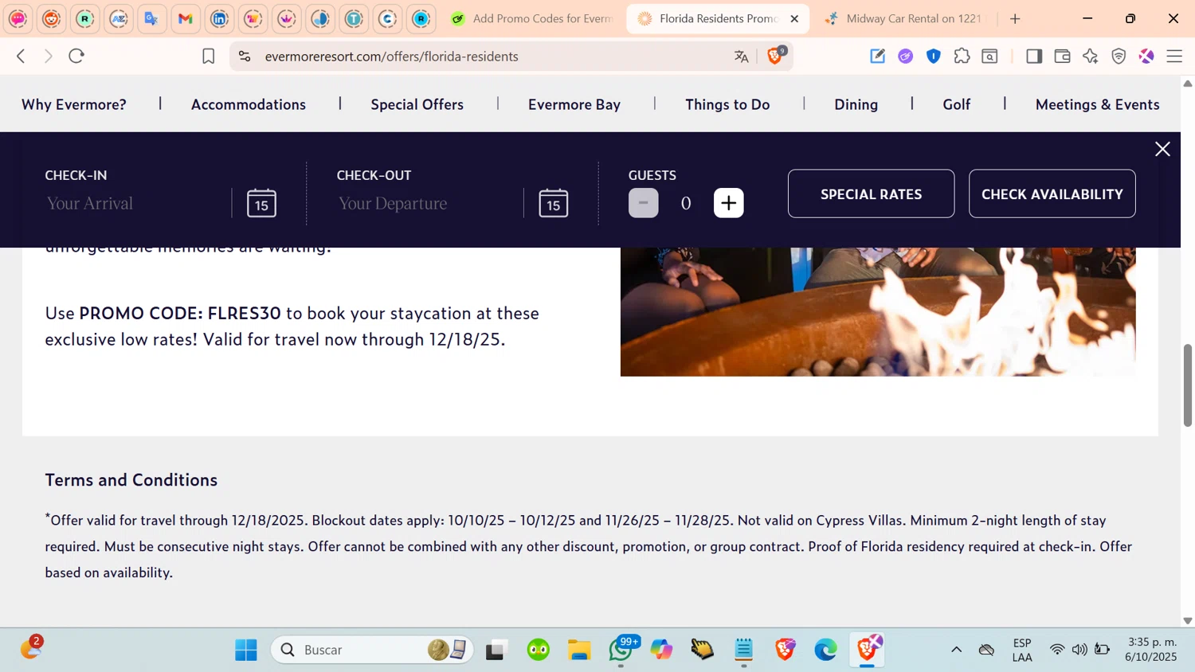Go back to the previous page
Viewport: 1195px width, 672px height.
(22, 56)
